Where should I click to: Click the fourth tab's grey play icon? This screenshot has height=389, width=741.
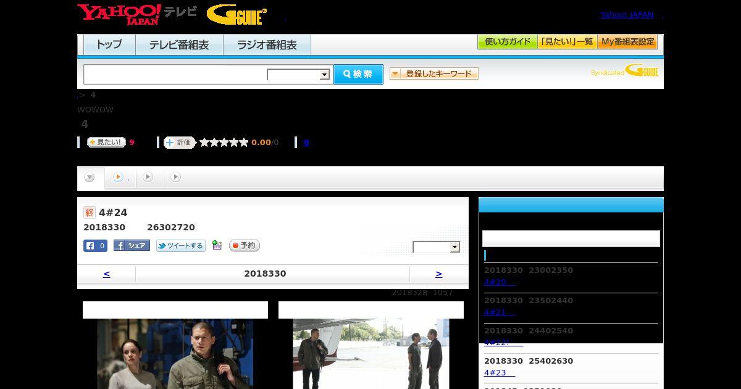(x=175, y=177)
